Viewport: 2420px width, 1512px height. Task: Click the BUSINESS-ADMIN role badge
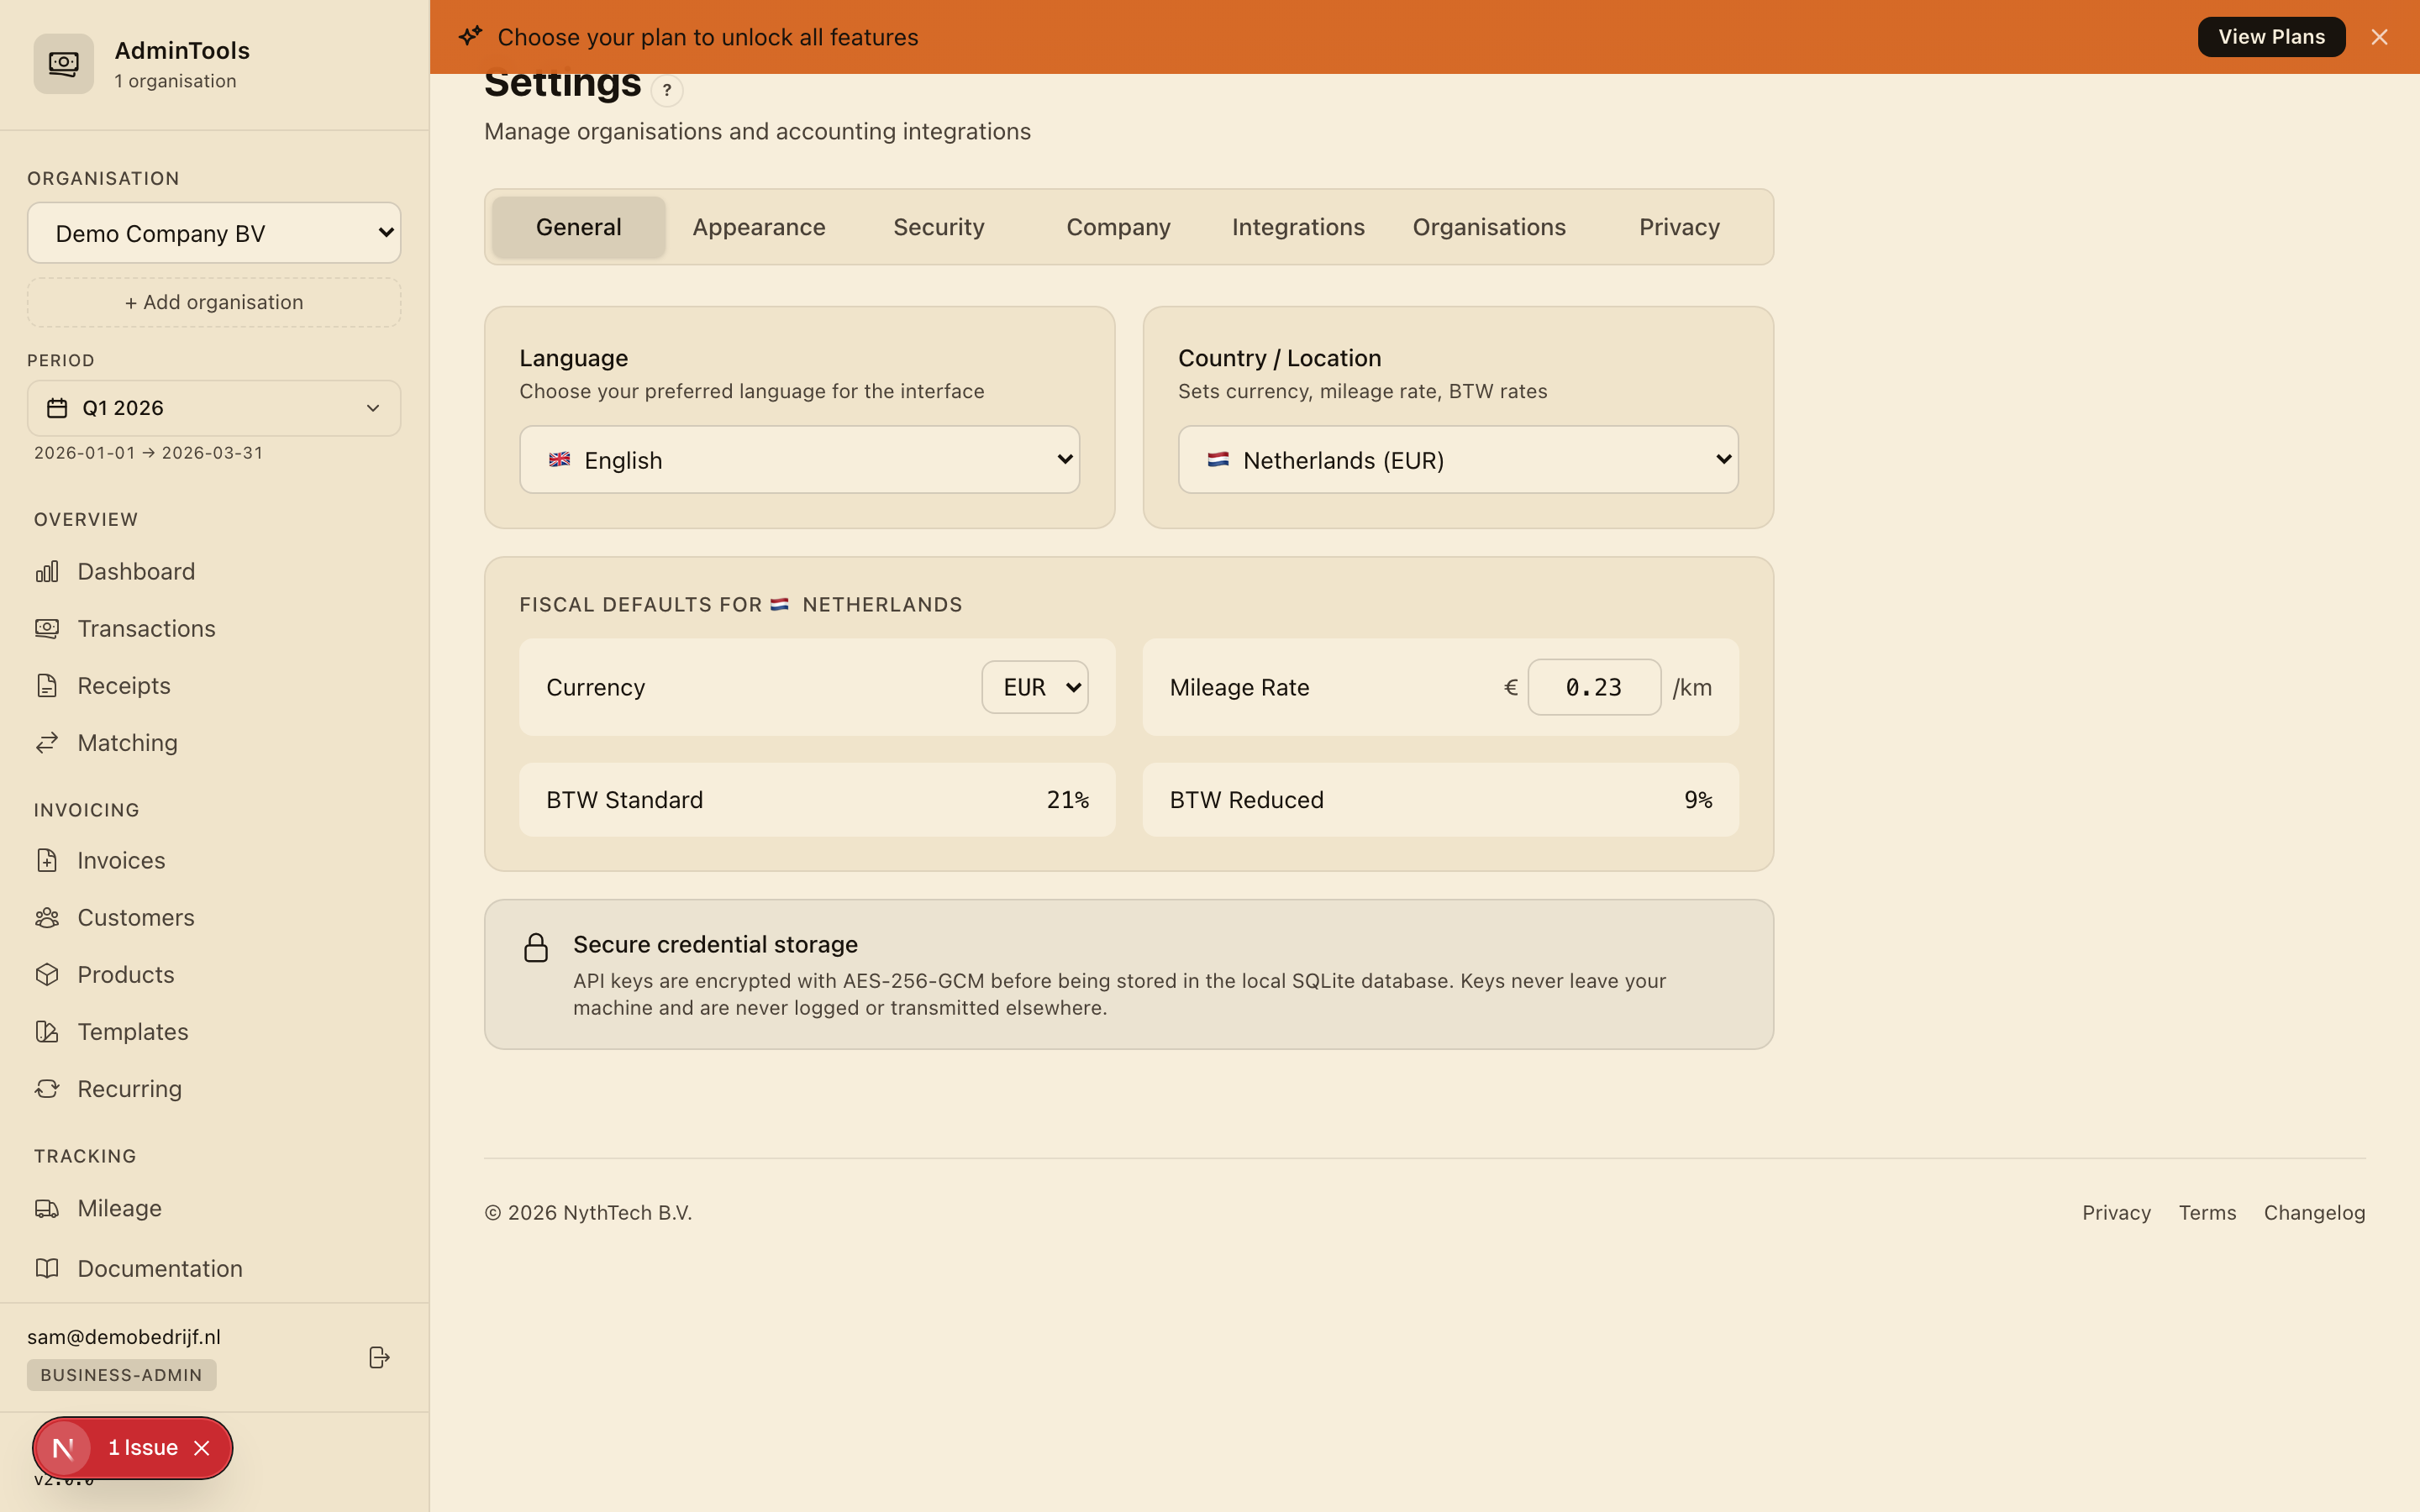pyautogui.click(x=121, y=1375)
